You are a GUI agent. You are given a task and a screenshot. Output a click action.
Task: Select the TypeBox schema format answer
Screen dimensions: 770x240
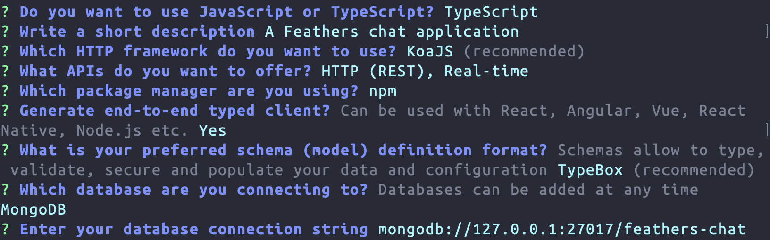590,170
